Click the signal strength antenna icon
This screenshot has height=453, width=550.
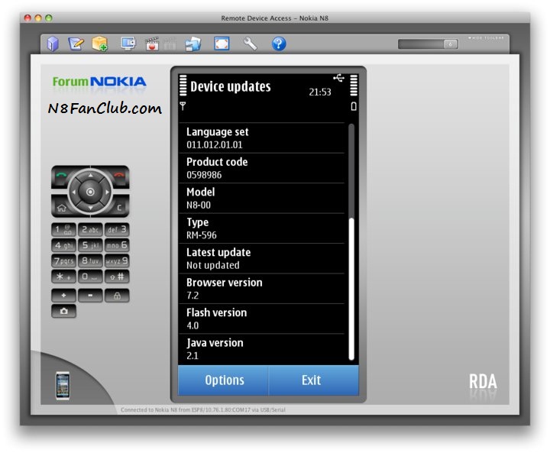(183, 106)
